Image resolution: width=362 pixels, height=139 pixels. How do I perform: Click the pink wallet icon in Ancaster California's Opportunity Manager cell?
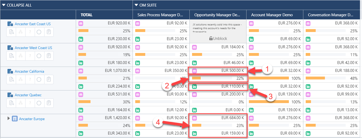pos(194,71)
